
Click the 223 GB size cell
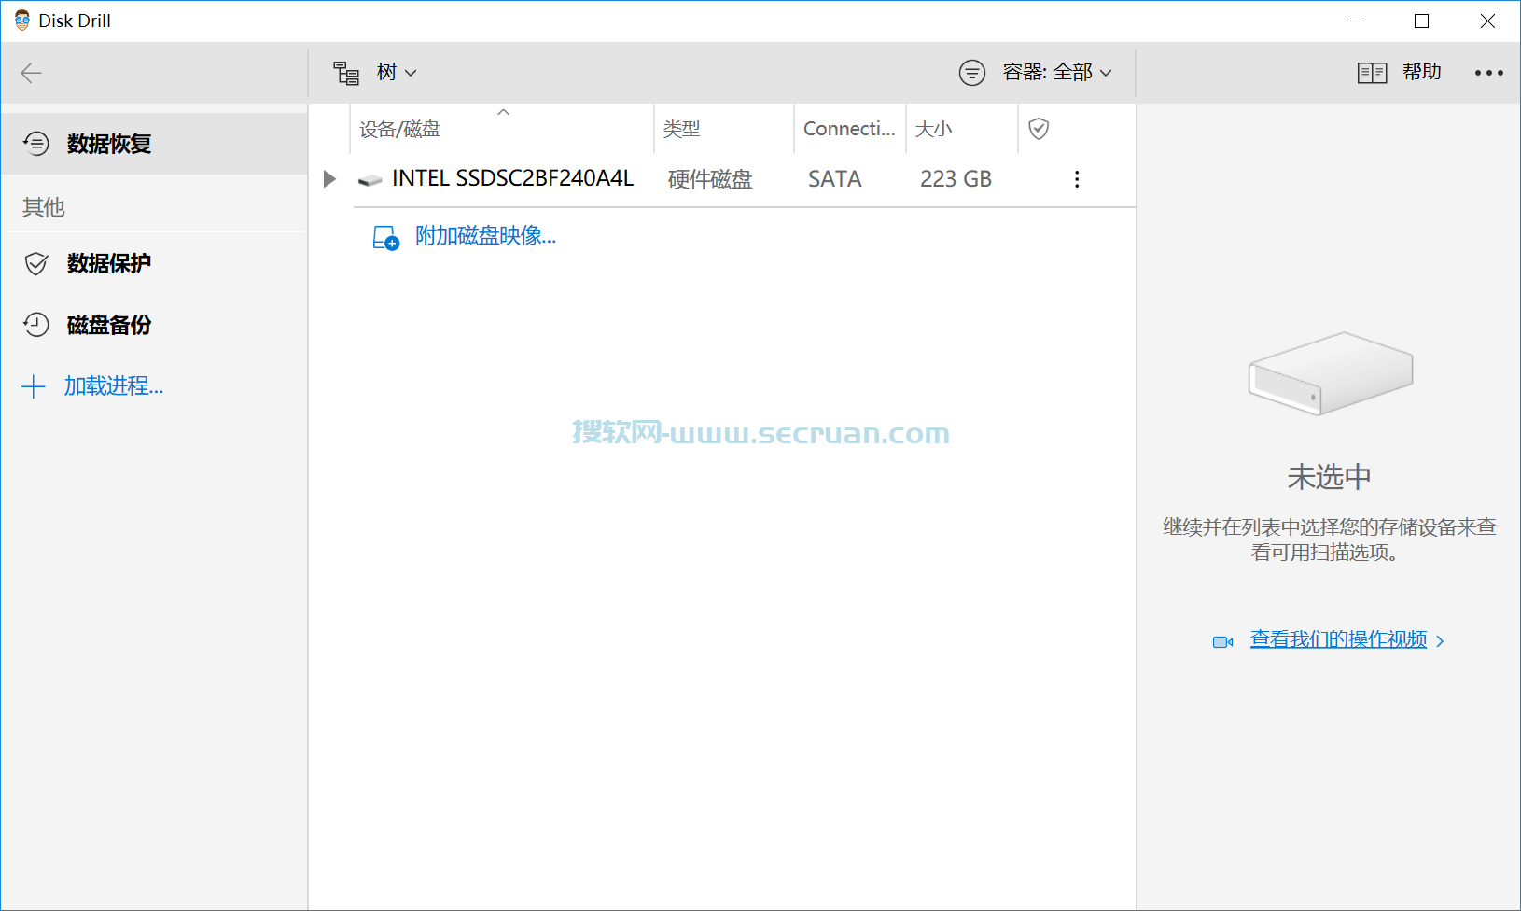956,179
